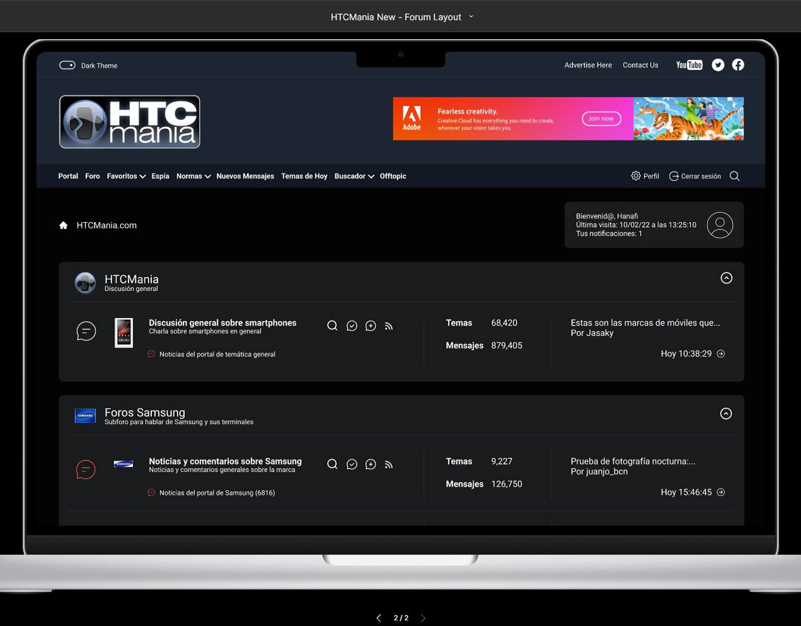Open the HTCMania.com breadcrumb link

(107, 225)
